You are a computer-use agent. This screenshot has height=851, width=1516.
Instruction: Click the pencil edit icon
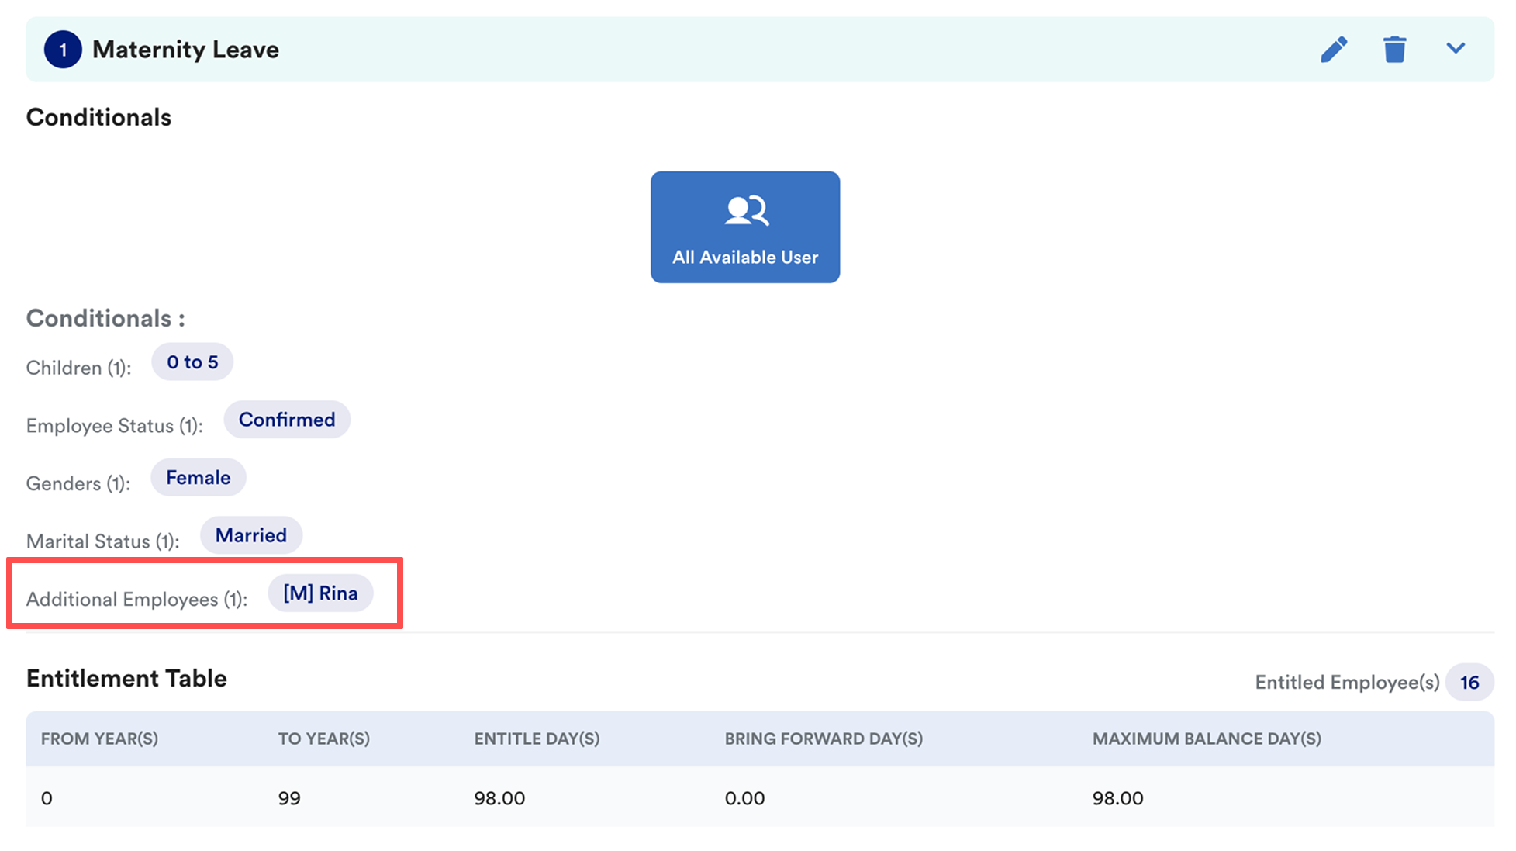coord(1334,50)
